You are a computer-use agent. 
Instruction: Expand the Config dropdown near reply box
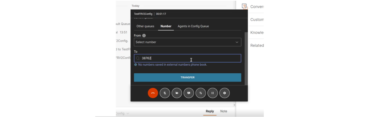(128, 113)
